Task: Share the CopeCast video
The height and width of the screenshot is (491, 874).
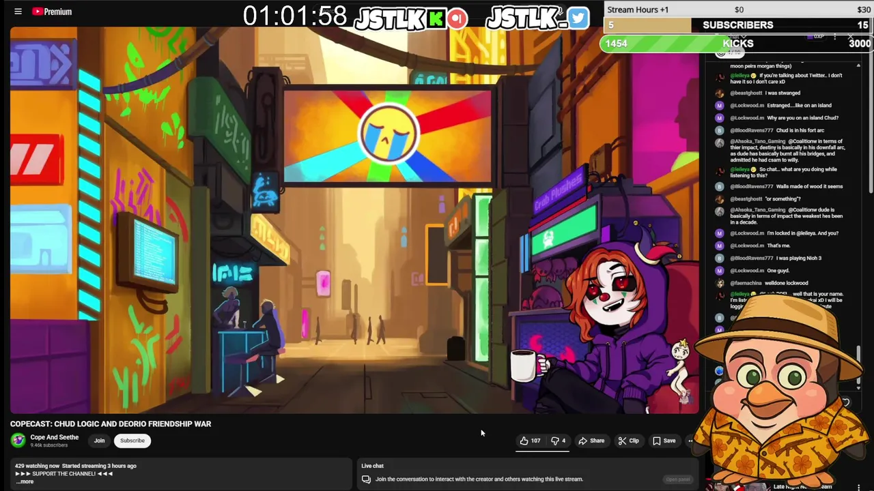Action: pos(591,441)
